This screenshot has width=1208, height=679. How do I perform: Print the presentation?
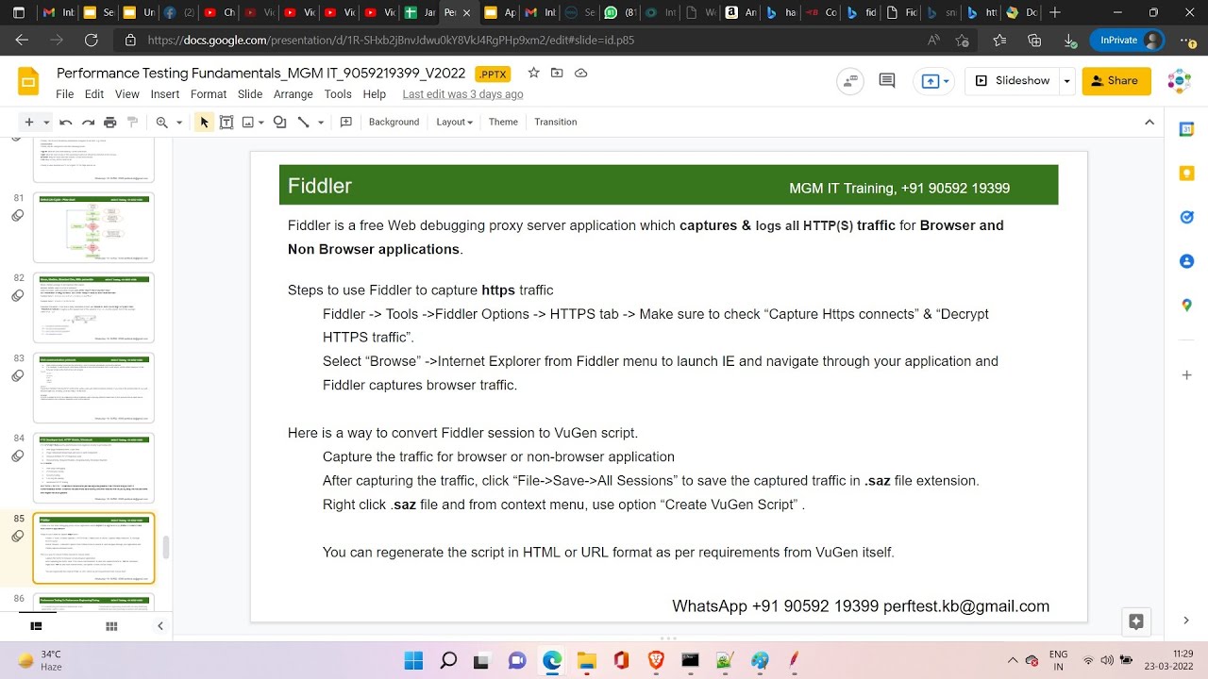click(x=110, y=122)
